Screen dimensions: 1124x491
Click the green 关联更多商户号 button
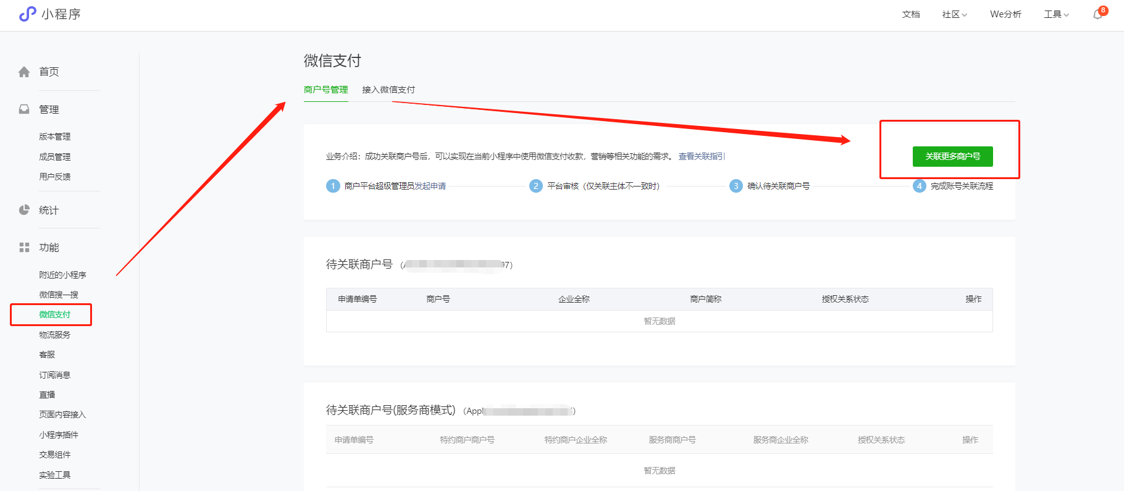click(x=952, y=156)
